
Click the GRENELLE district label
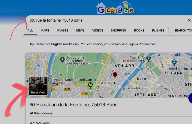[146, 79]
